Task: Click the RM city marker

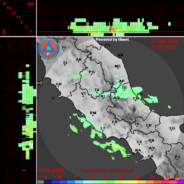Action: tap(93, 115)
